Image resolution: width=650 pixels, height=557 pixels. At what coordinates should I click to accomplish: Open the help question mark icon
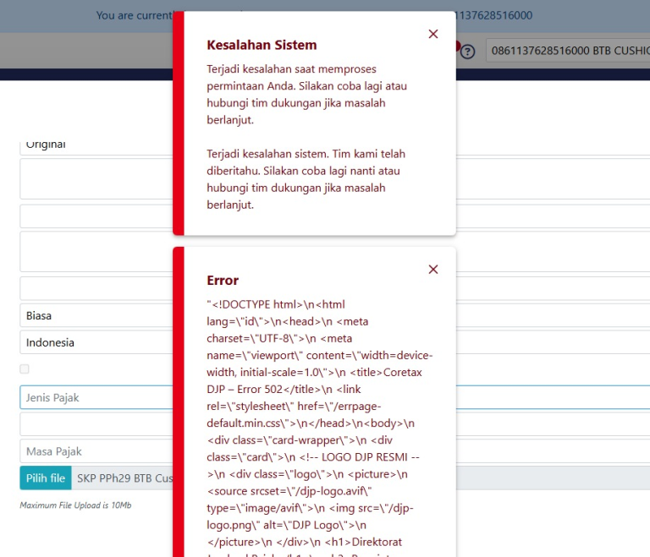coord(468,52)
